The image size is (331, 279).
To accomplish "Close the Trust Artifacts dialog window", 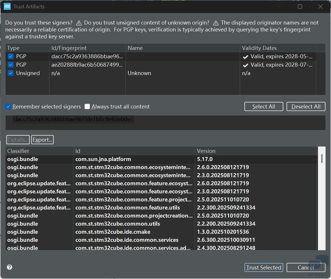I will 320,6.
